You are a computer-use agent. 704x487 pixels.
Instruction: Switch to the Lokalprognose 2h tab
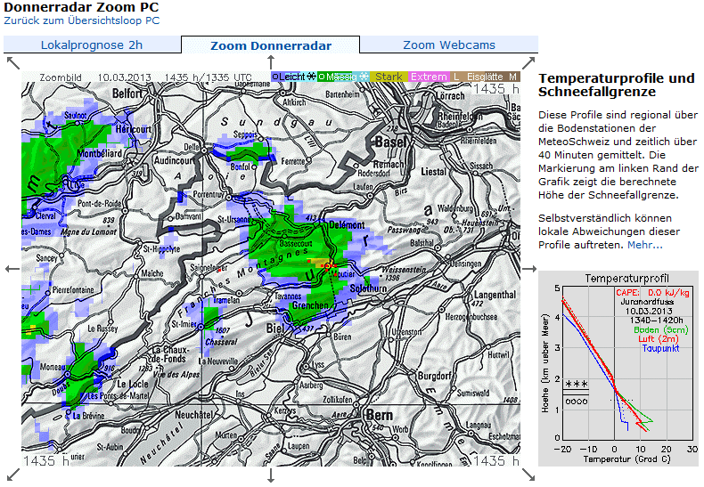(92, 45)
